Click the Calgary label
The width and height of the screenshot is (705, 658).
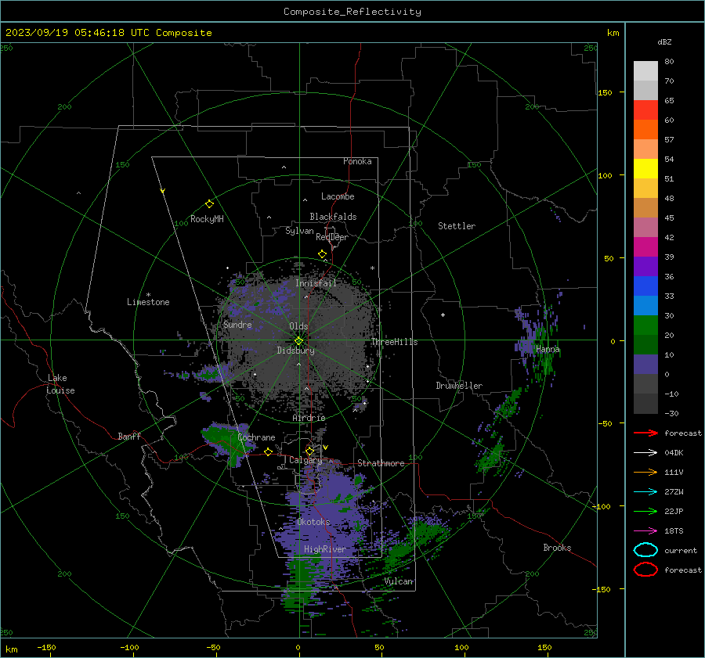click(x=305, y=460)
